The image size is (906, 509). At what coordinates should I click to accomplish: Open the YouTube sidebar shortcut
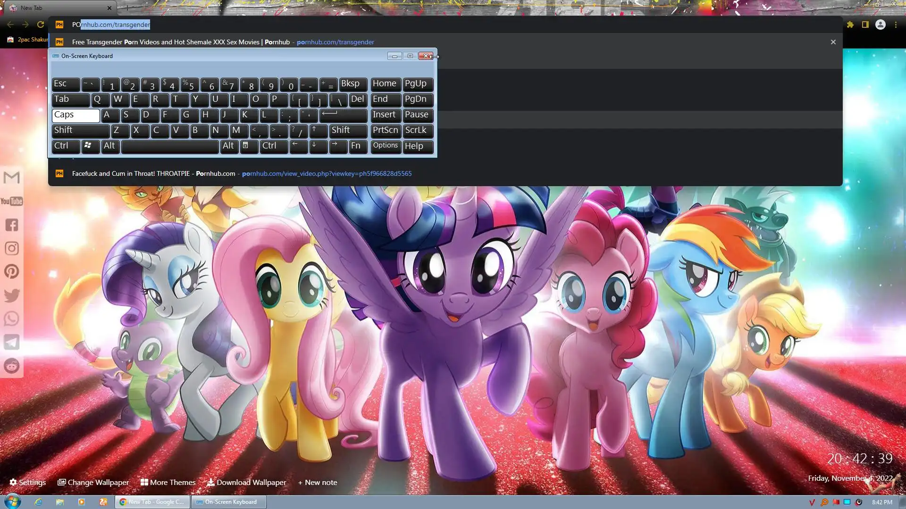(x=11, y=201)
